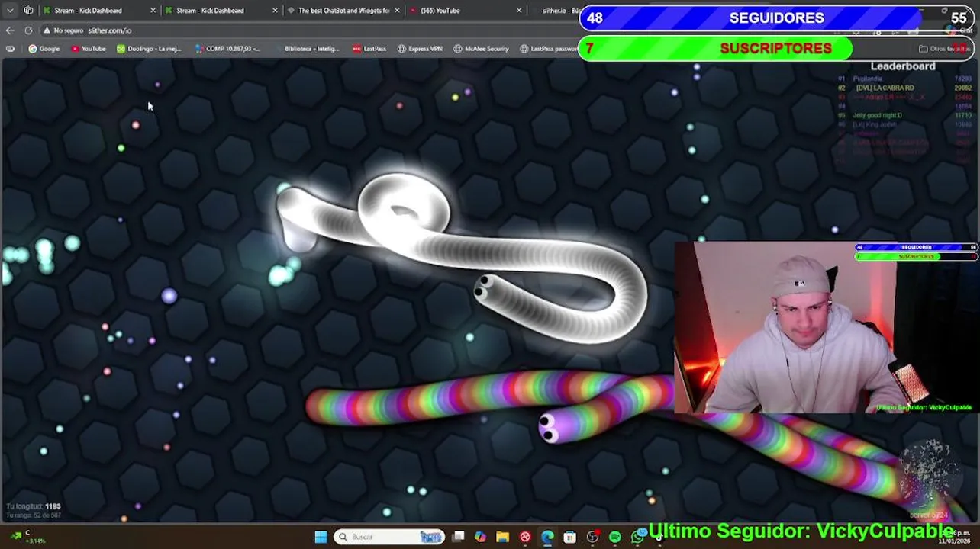Reload the slither.com page

coord(28,30)
